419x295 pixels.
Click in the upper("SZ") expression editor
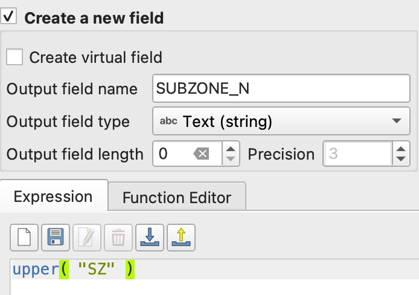(241, 270)
